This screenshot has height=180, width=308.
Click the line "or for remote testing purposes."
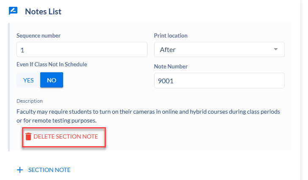coord(57,120)
